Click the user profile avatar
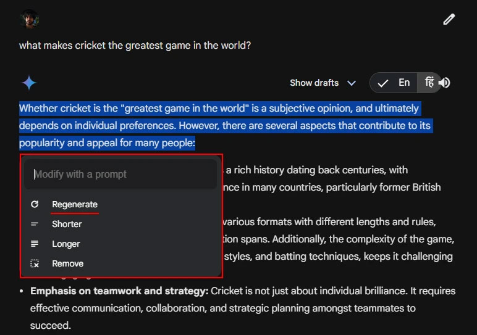Screen dimensions: 477x335 coord(28,19)
